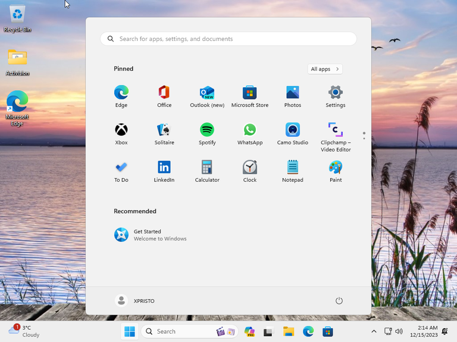The image size is (457, 342).
Task: Select Microsoft Edge desktop shortcut
Action: coord(17,109)
